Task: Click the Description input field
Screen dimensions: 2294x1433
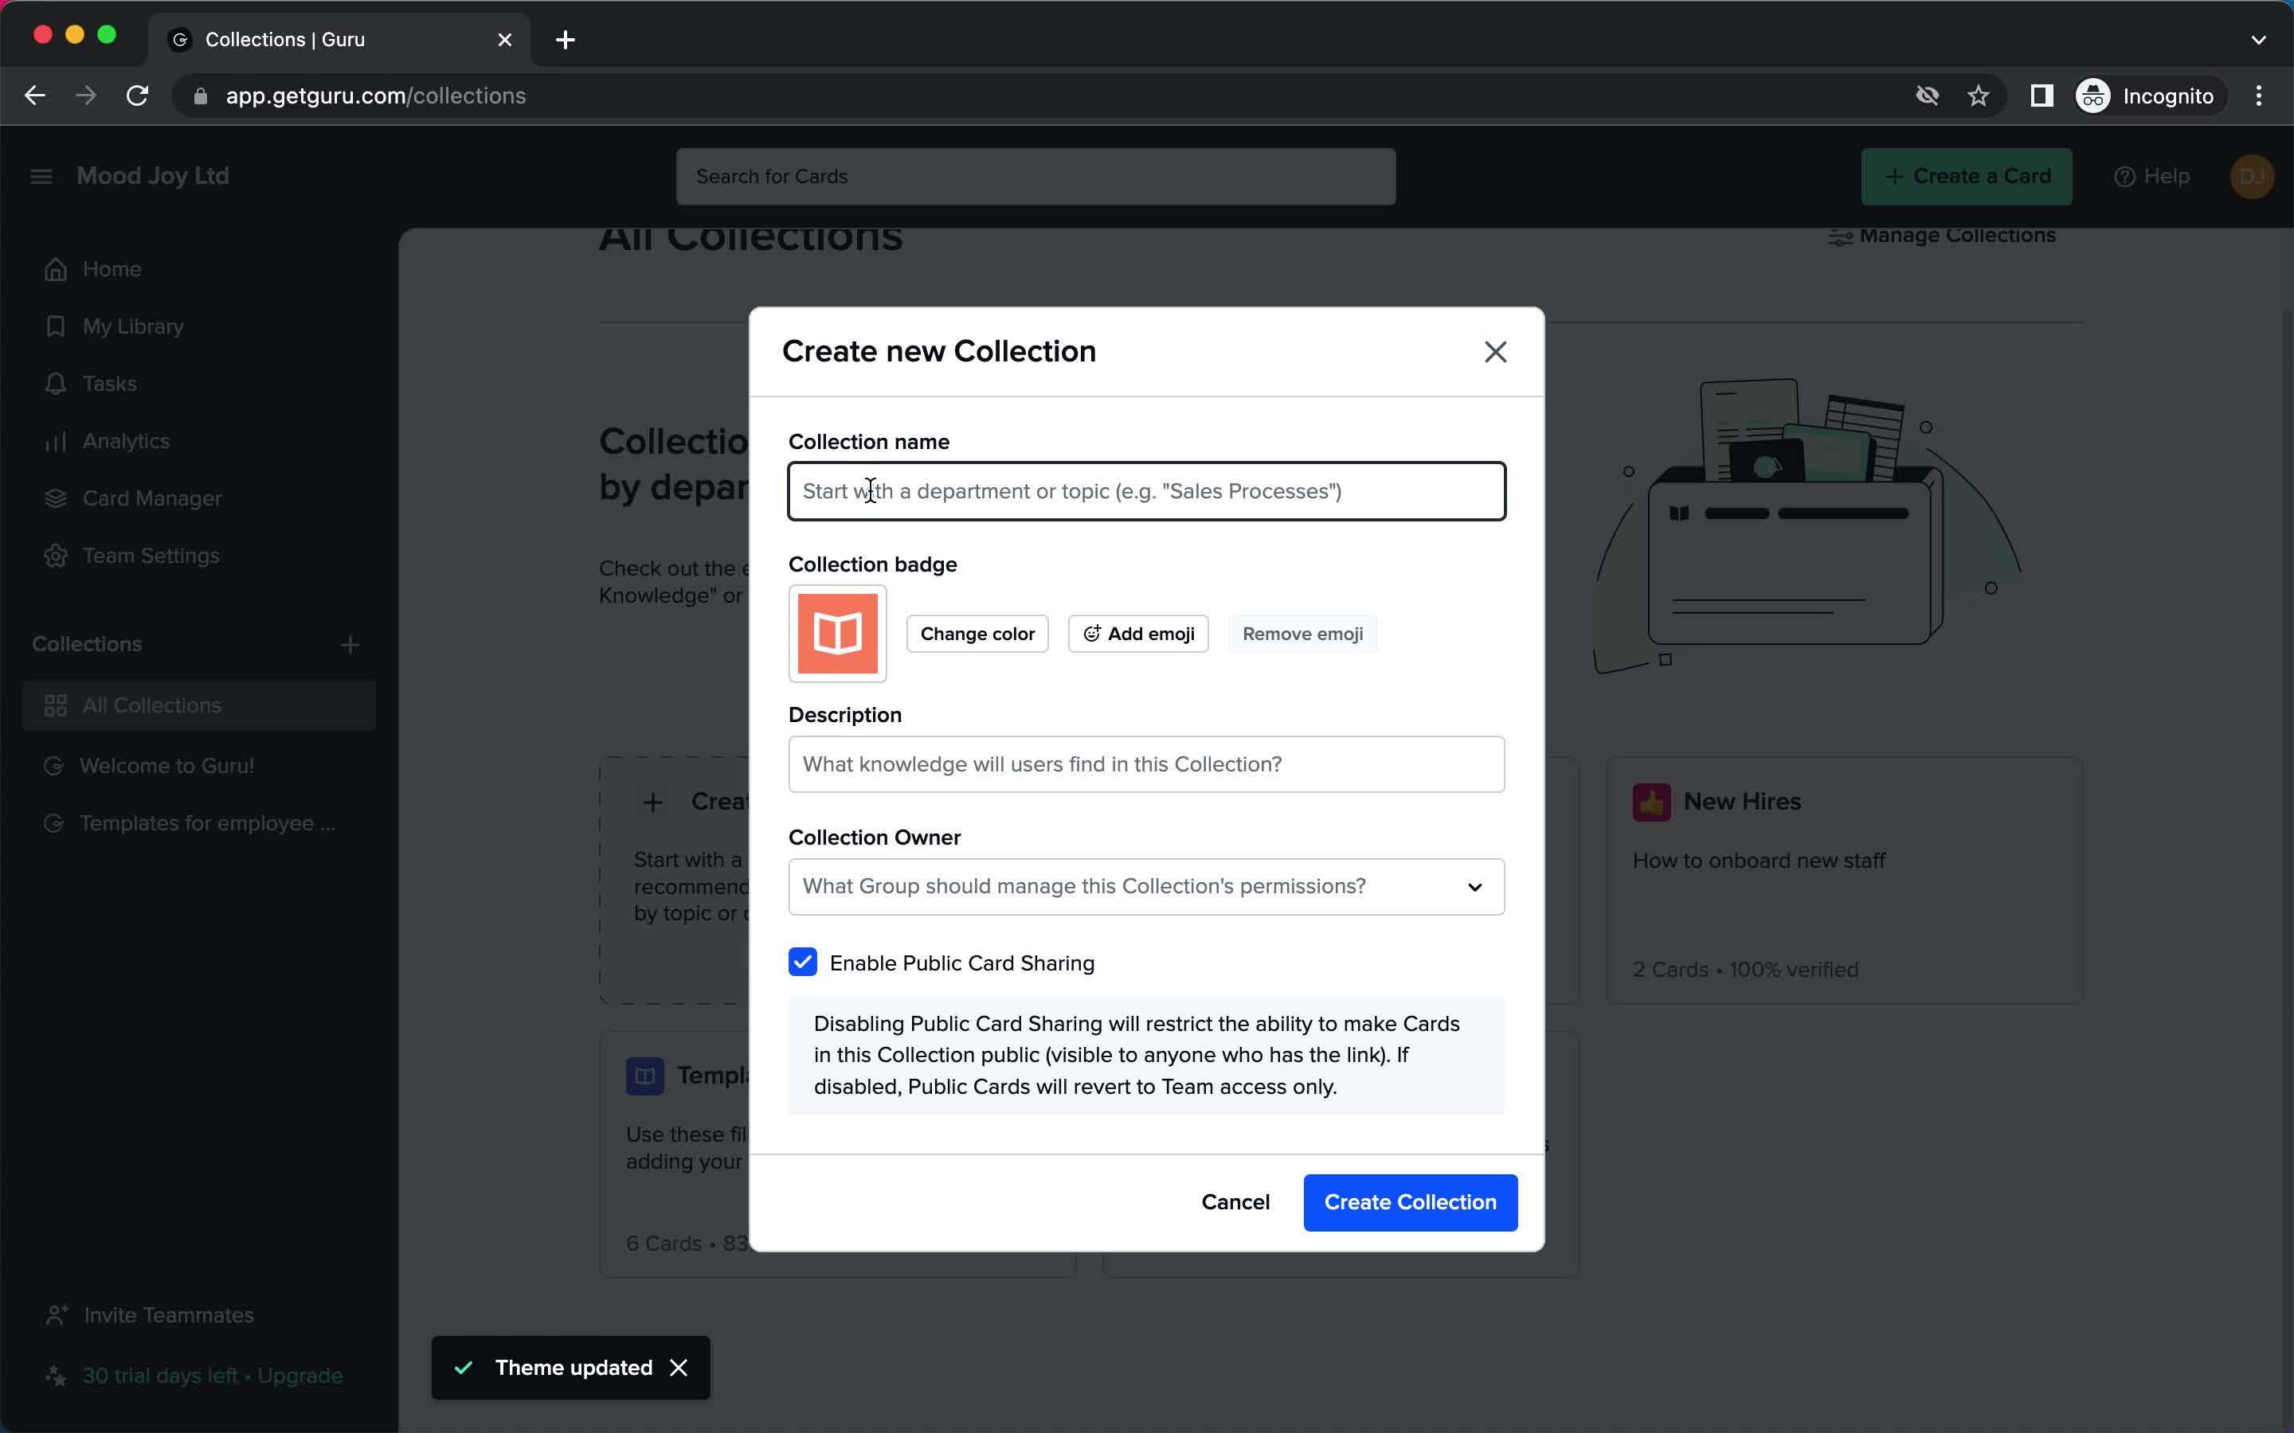Action: (1146, 764)
